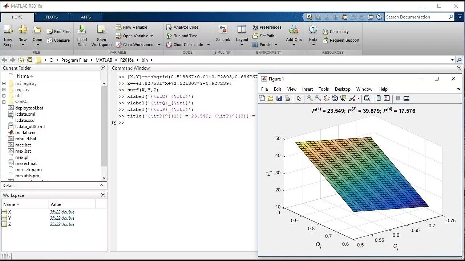Screen dimensions: 465x261
Task: Open Preferences from the Environment section
Action: [267, 27]
